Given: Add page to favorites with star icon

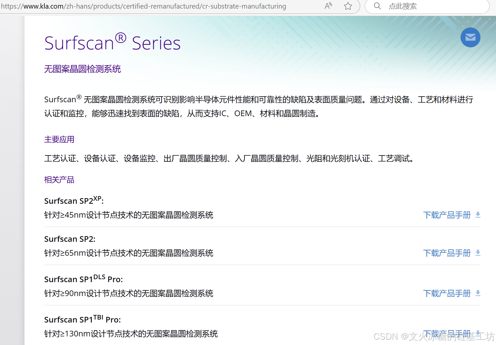Looking at the screenshot, I should 348,6.
